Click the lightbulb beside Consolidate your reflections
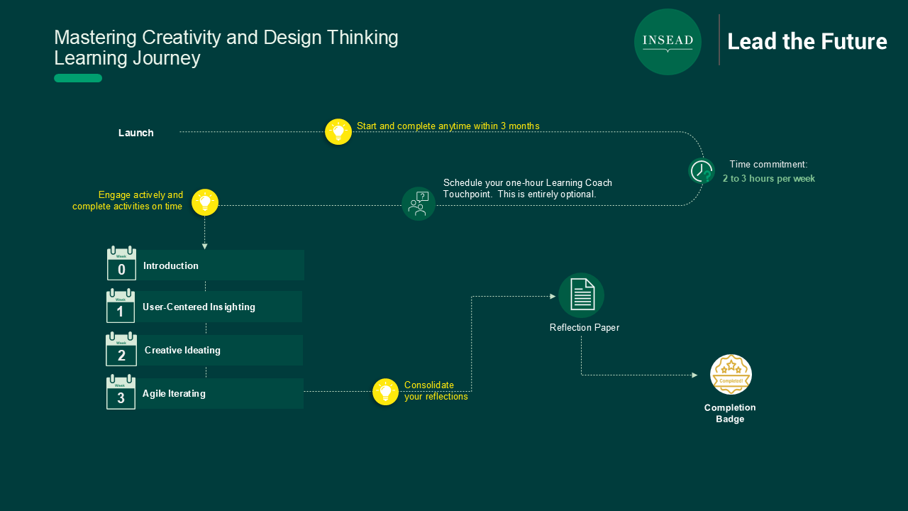 point(385,392)
